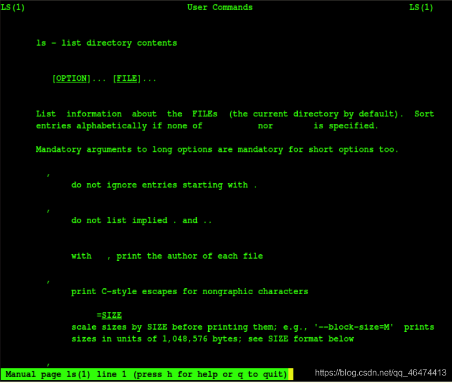Viewport: 452px width, 383px height.
Task: Click the line 'scale sizes by SIZE before printing'
Action: (x=253, y=327)
